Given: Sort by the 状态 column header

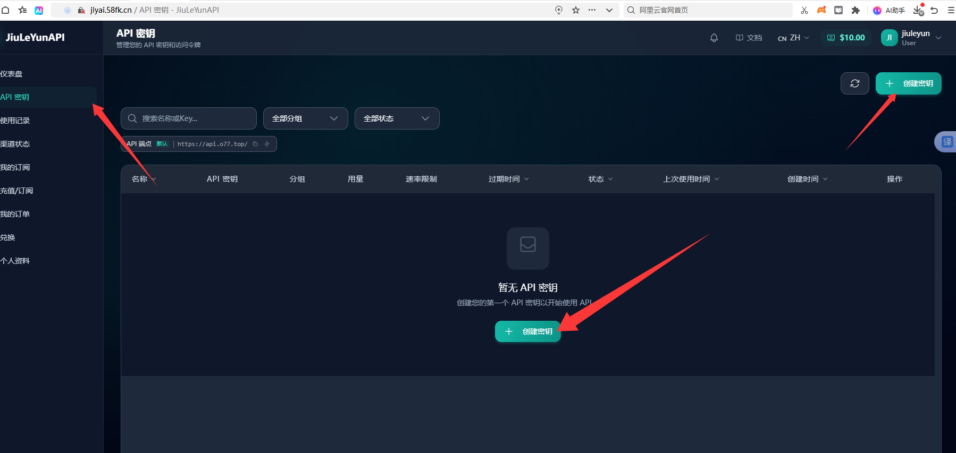Looking at the screenshot, I should [x=600, y=179].
